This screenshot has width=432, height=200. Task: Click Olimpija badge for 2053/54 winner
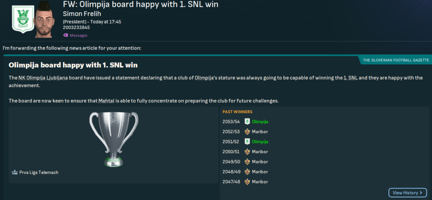(247, 122)
